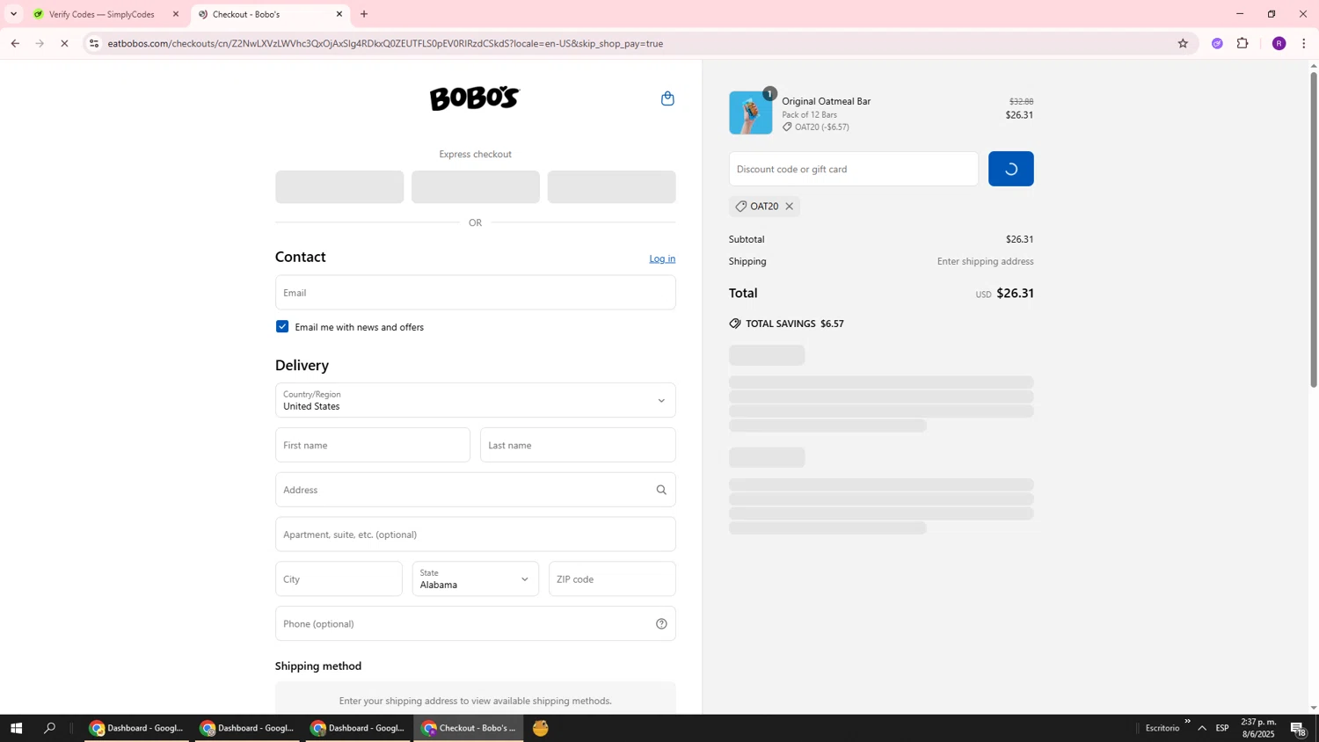Screen dimensions: 1319x742
Task: Click the Enter shipping address text
Action: [985, 261]
